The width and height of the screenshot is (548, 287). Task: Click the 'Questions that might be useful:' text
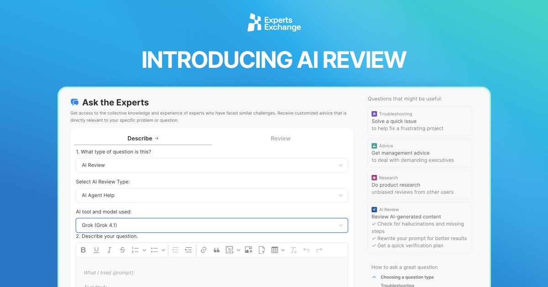click(x=405, y=99)
